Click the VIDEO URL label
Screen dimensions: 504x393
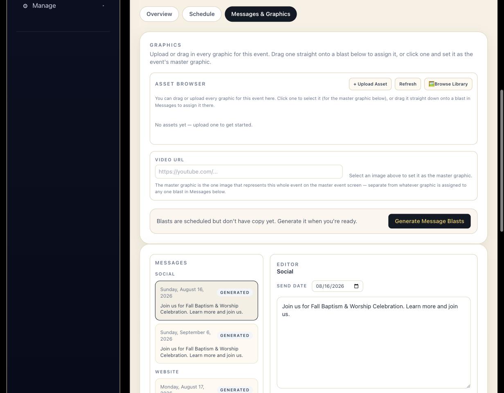coord(169,160)
